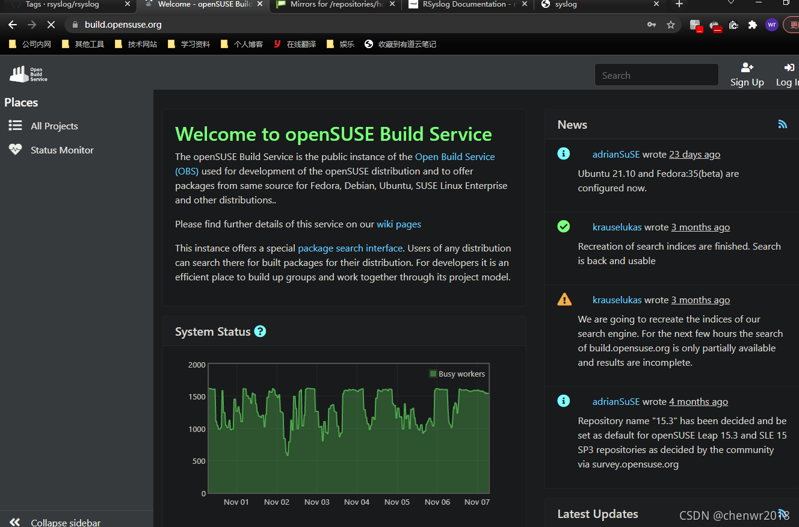Open the News RSS feed icon
This screenshot has height=527, width=799.
pyautogui.click(x=782, y=125)
